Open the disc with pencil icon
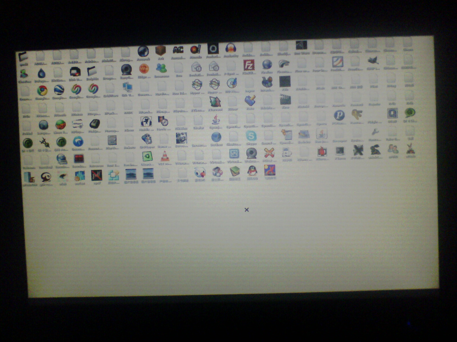Screen dimensions: 457x342 coord(232,83)
